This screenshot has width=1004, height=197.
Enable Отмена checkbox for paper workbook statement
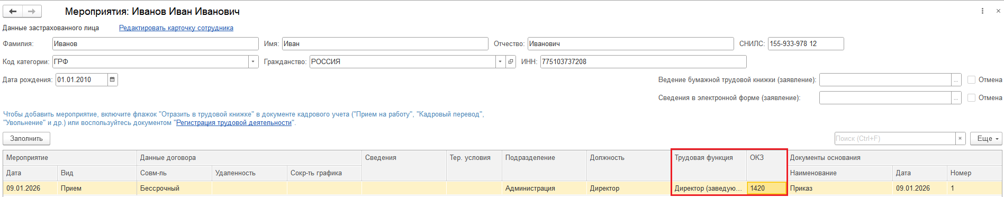pos(971,79)
